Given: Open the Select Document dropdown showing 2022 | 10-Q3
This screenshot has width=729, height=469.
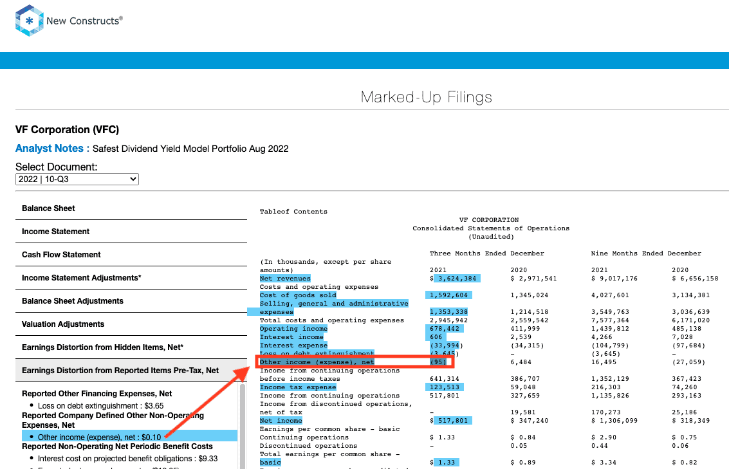Looking at the screenshot, I should click(x=77, y=179).
